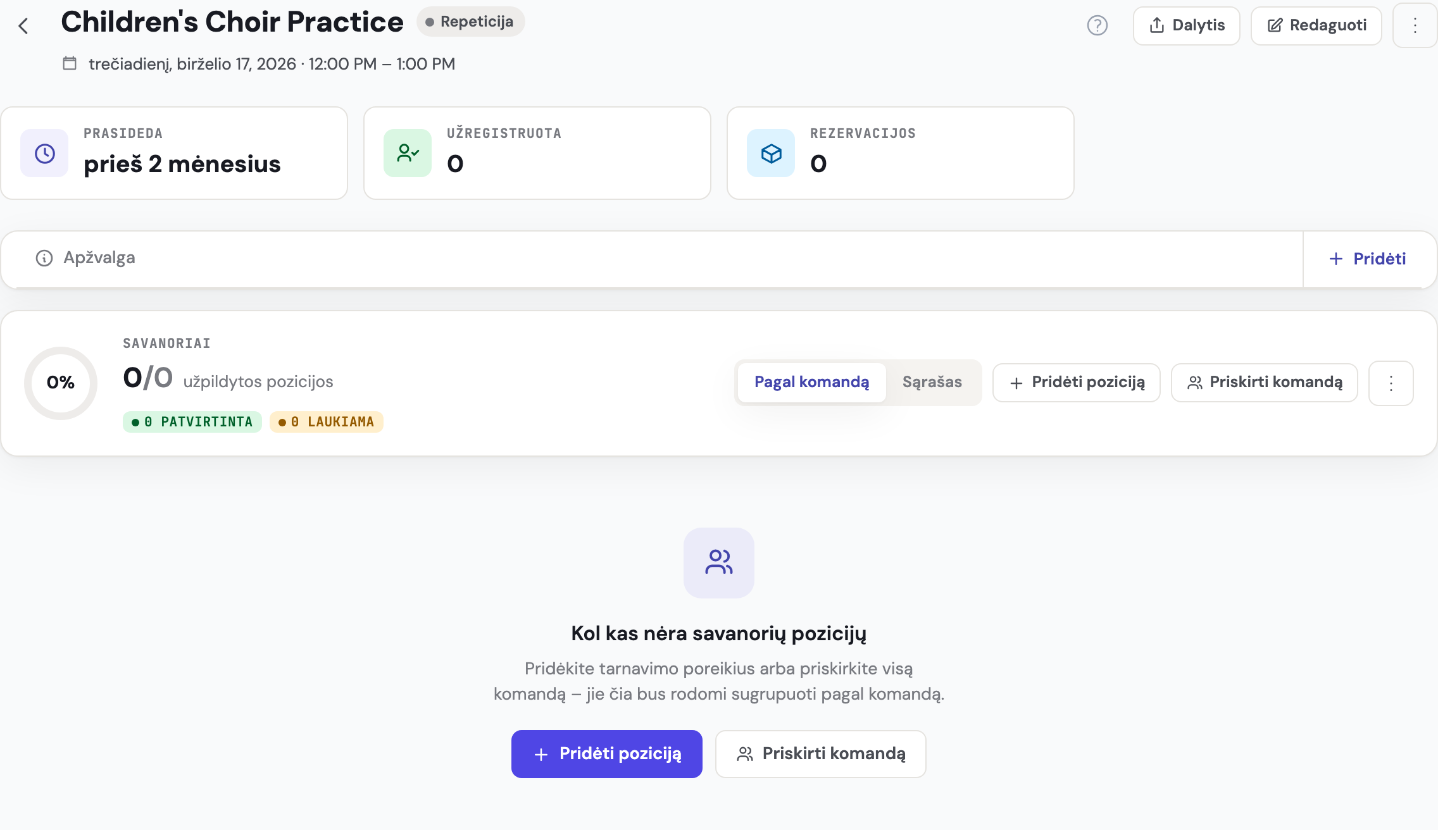Click the Repeticija status badge
Screen dimensions: 1438x830
[470, 22]
